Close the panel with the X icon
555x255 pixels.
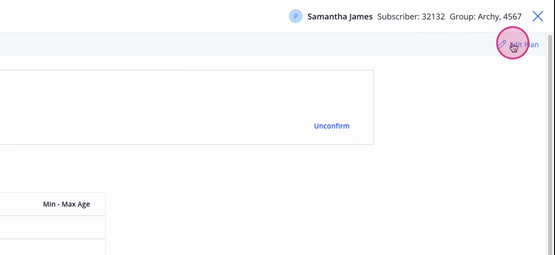click(538, 17)
